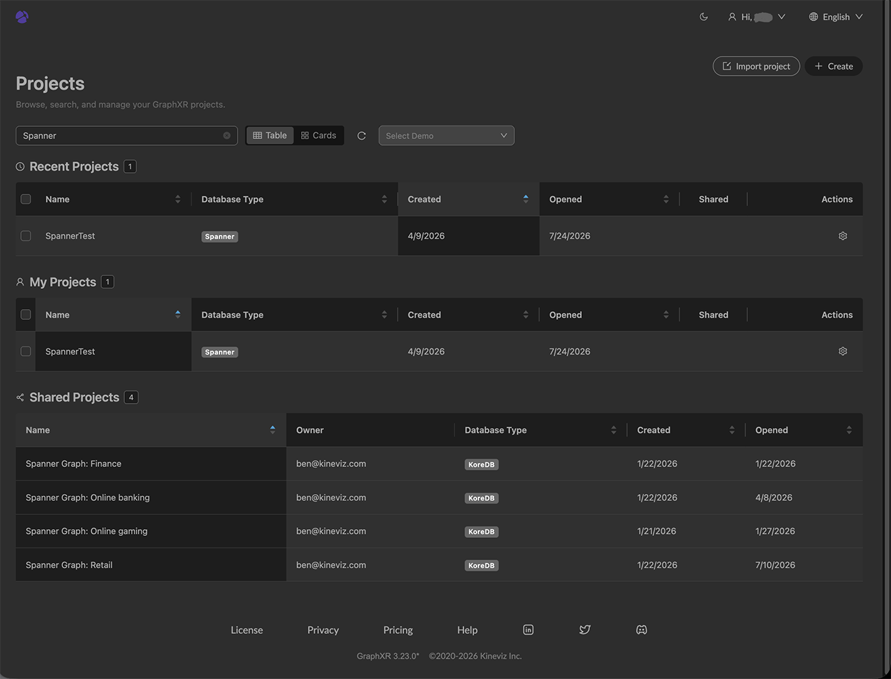
Task: Click KoreDB badge in Finance row
Action: pyautogui.click(x=481, y=464)
